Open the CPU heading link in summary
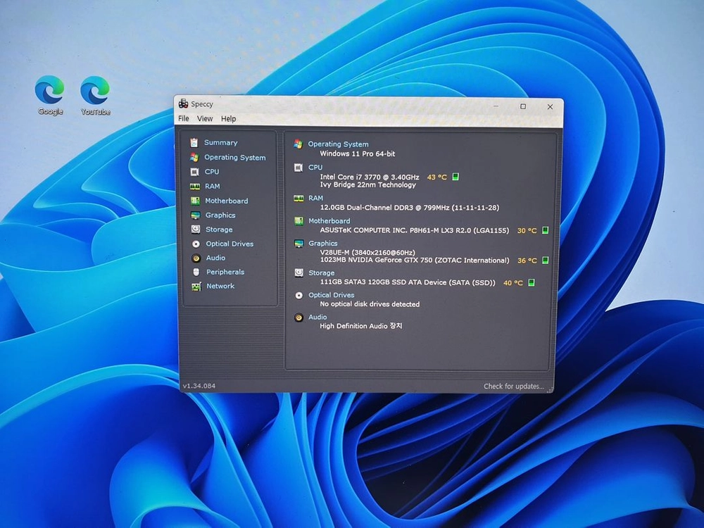The height and width of the screenshot is (528, 704). click(315, 168)
